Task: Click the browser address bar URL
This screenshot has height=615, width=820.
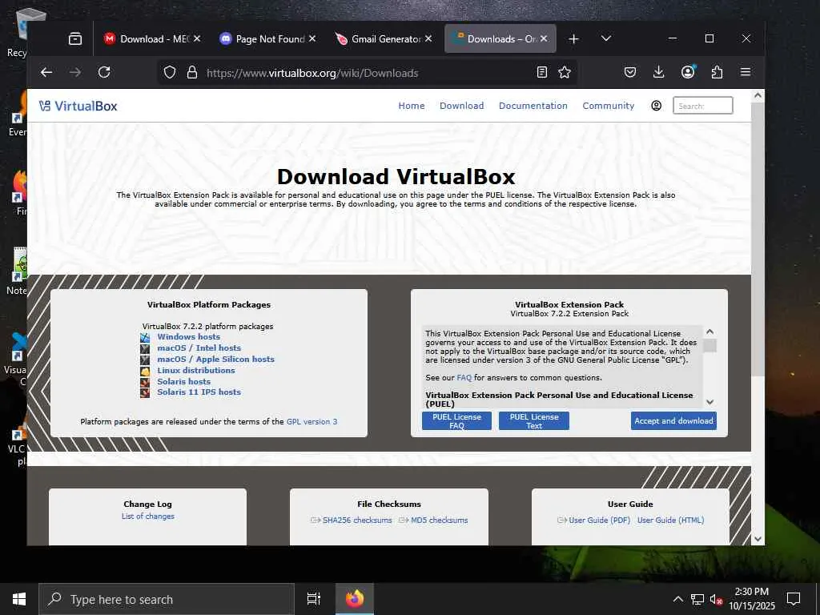Action: pos(312,73)
